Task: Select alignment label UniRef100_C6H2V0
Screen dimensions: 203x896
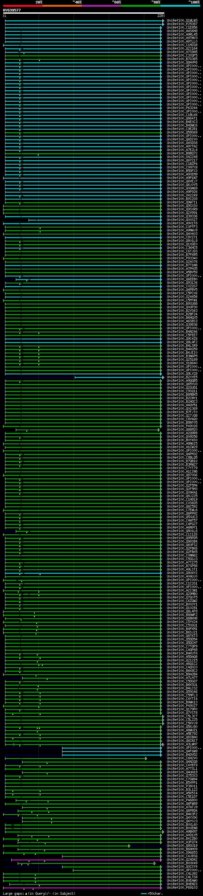Action: click(x=182, y=758)
